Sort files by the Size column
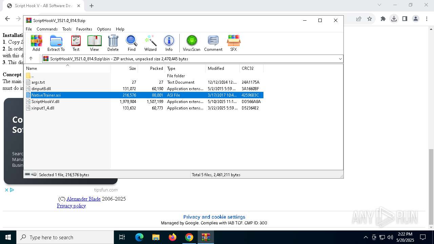Screen dimensions: 434x244 pyautogui.click(x=124, y=68)
